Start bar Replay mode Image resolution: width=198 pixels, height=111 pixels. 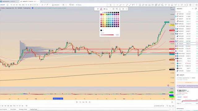click(79, 5)
